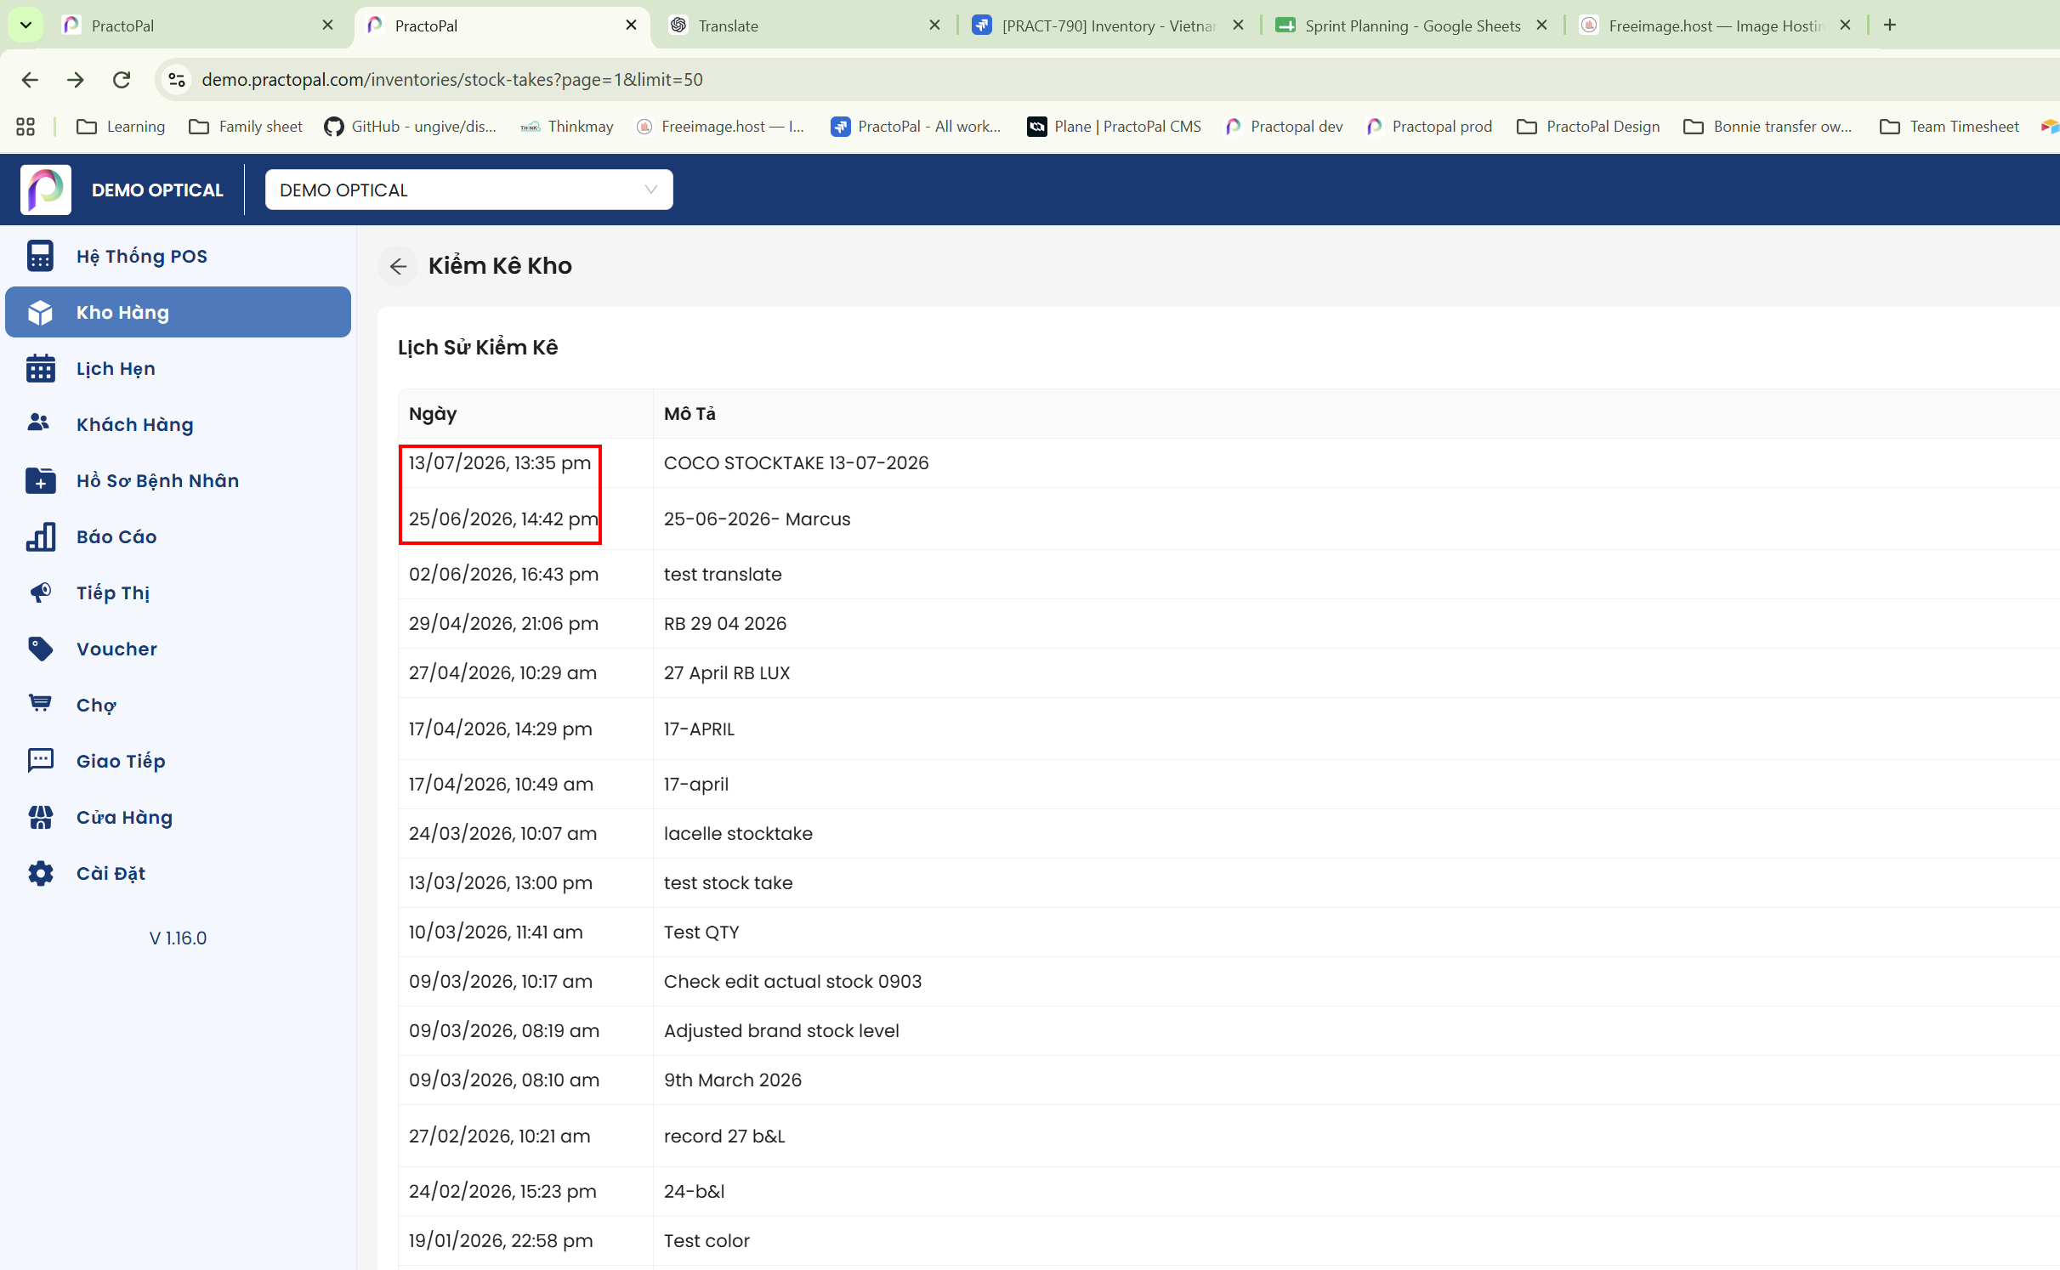
Task: Select the 27 April RB LUX row
Action: [1229, 673]
